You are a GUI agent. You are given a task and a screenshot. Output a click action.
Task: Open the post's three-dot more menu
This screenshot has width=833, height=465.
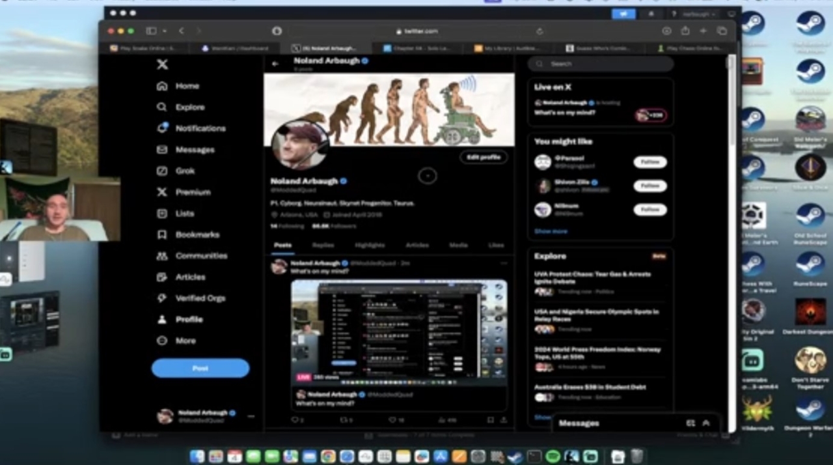pos(504,263)
